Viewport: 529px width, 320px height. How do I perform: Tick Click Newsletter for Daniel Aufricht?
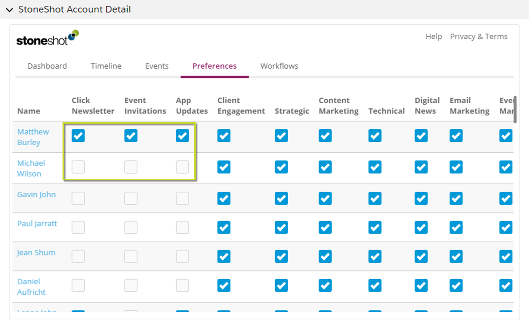click(78, 286)
